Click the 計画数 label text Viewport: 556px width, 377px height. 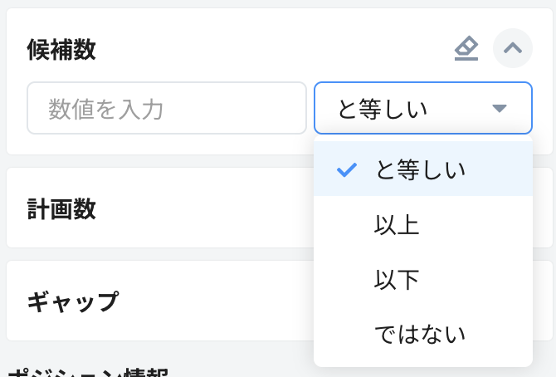tap(61, 209)
